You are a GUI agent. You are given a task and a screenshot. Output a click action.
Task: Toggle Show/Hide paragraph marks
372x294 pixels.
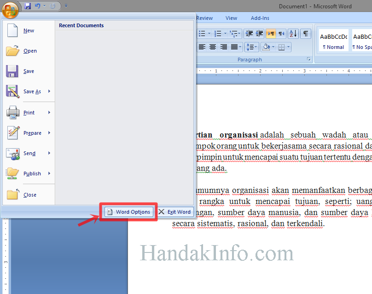click(x=306, y=34)
